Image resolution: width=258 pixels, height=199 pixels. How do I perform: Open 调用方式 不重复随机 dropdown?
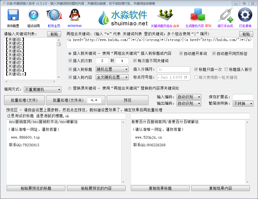(42, 89)
